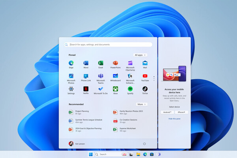The image size is (237, 158).
Task: Launch the PowerPoint app
Action: (115, 63)
